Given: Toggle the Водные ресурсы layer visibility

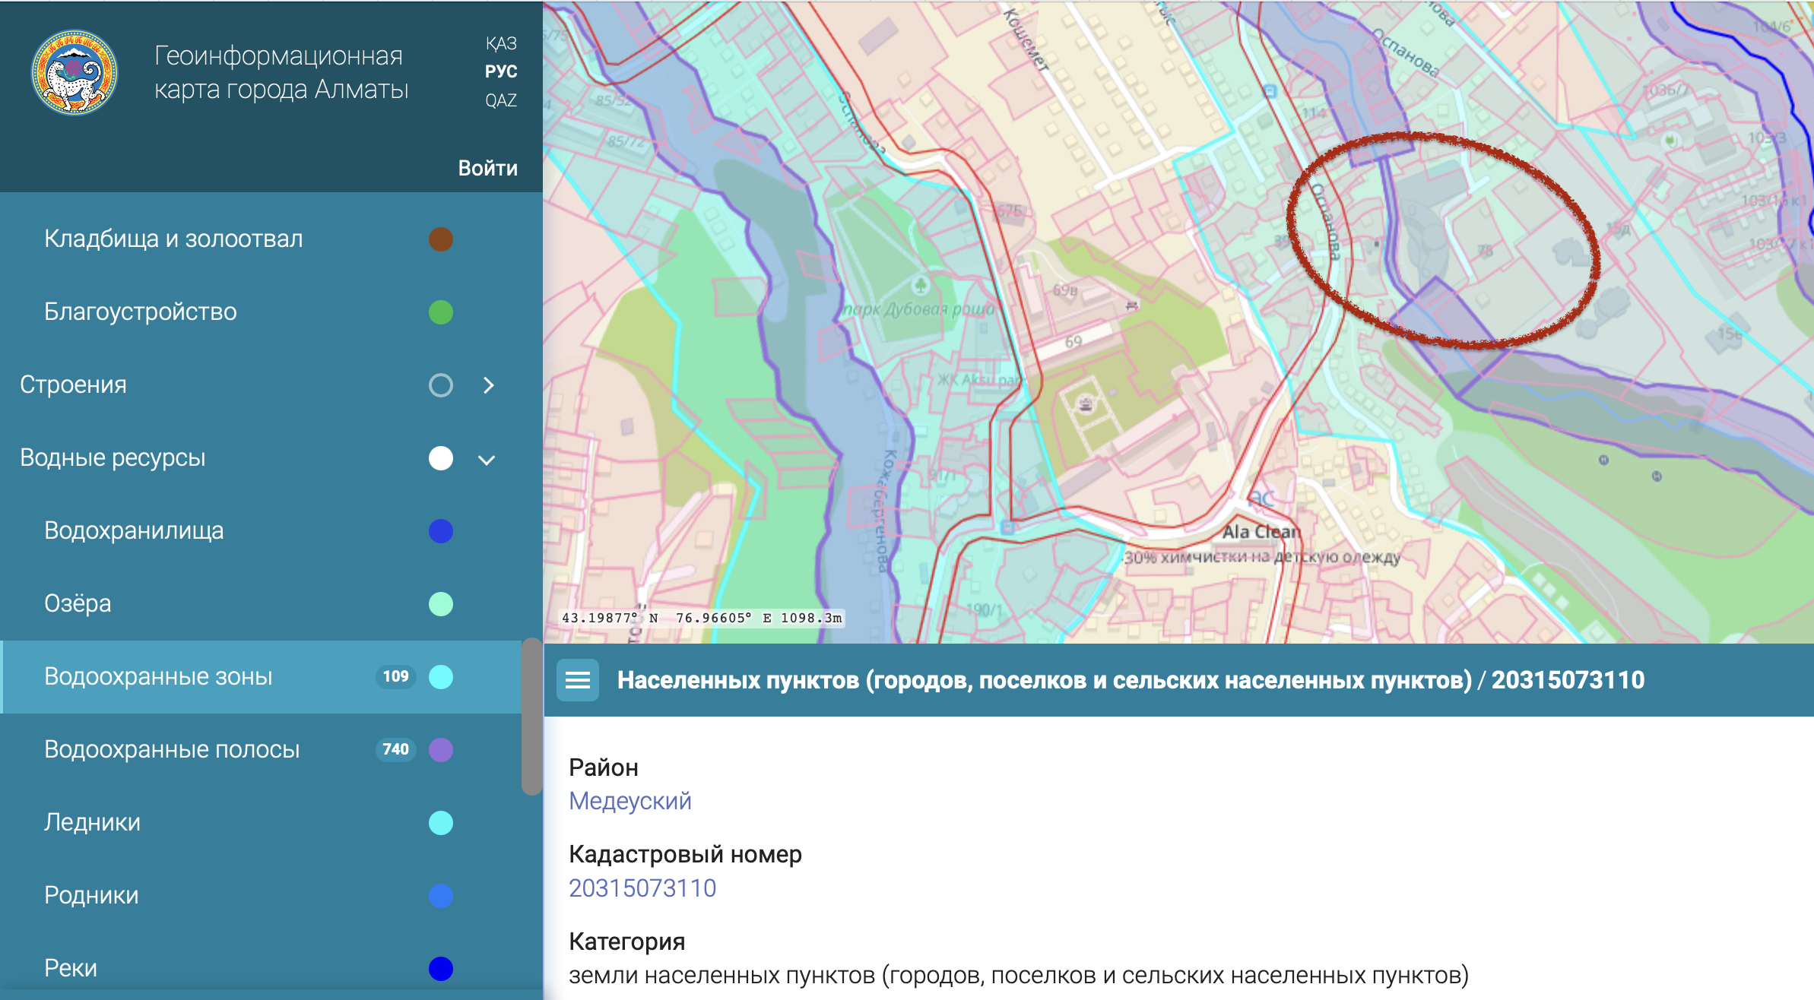Looking at the screenshot, I should 441,458.
